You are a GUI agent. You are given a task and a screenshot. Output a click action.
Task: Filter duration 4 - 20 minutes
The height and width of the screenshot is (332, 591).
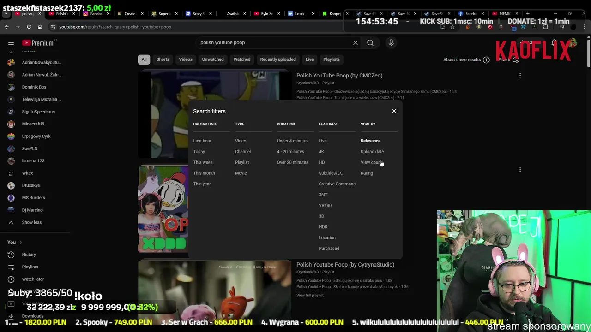point(290,152)
